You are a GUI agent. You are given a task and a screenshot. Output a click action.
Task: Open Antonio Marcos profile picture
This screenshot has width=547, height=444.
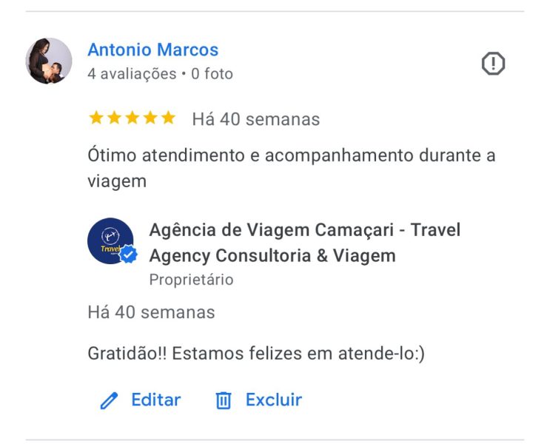tap(49, 61)
